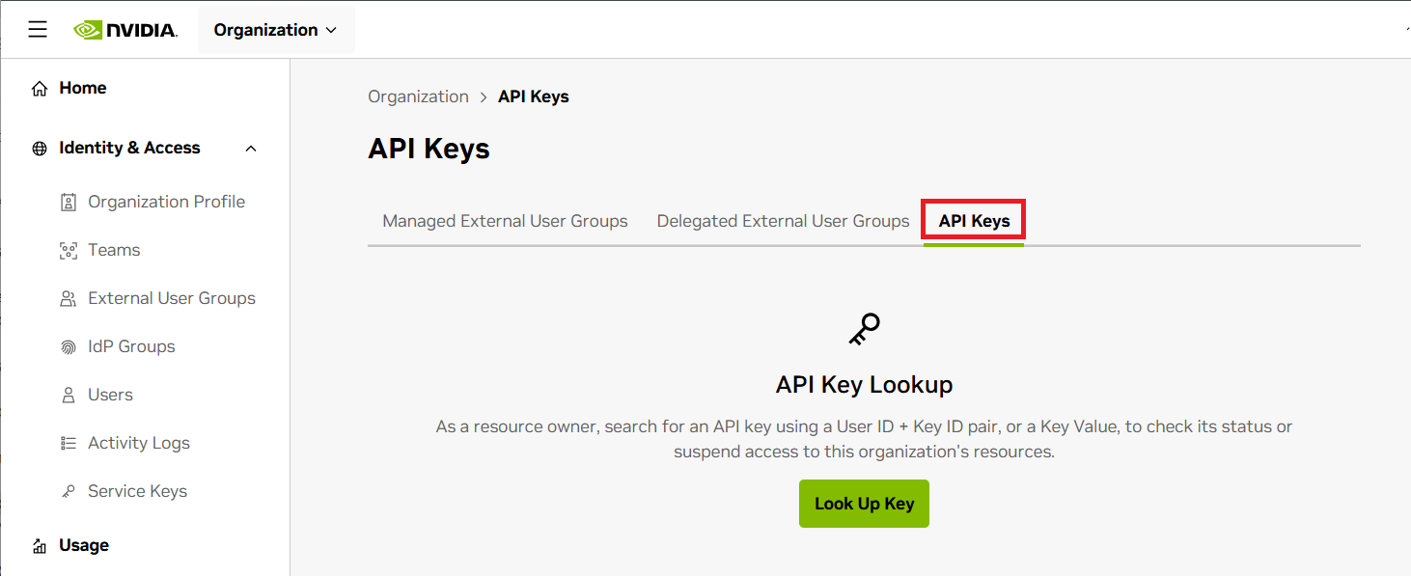Screen dimensions: 1411x576
Task: Open Service Keys page
Action: coord(137,491)
